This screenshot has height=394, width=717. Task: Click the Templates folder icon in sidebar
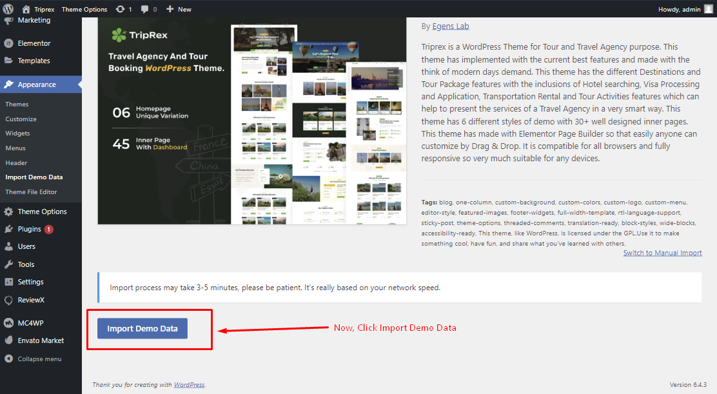tap(8, 61)
